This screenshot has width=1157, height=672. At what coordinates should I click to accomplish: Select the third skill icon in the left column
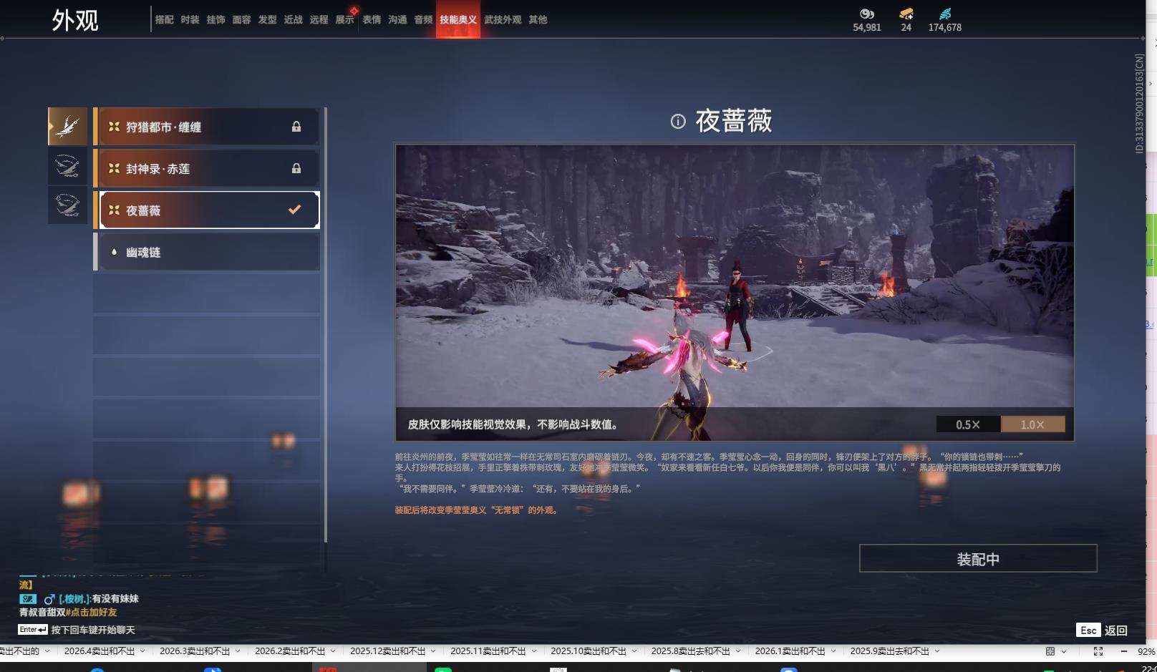coord(67,205)
